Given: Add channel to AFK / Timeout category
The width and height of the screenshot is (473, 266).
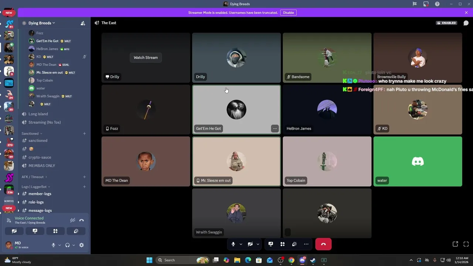Looking at the screenshot, I should 84,177.
